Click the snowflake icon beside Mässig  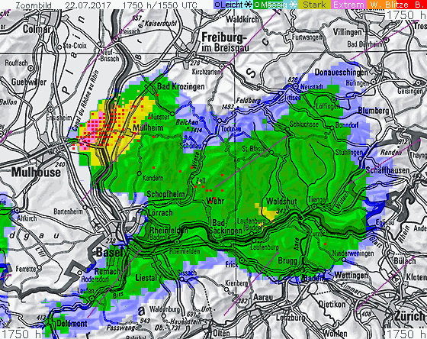(x=293, y=5)
